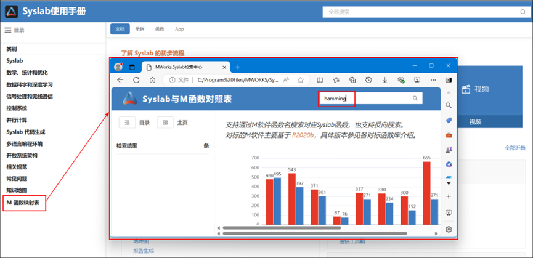The image size is (533, 258).
Task: Open the Edge tab actions menu icon
Action: [x=132, y=67]
